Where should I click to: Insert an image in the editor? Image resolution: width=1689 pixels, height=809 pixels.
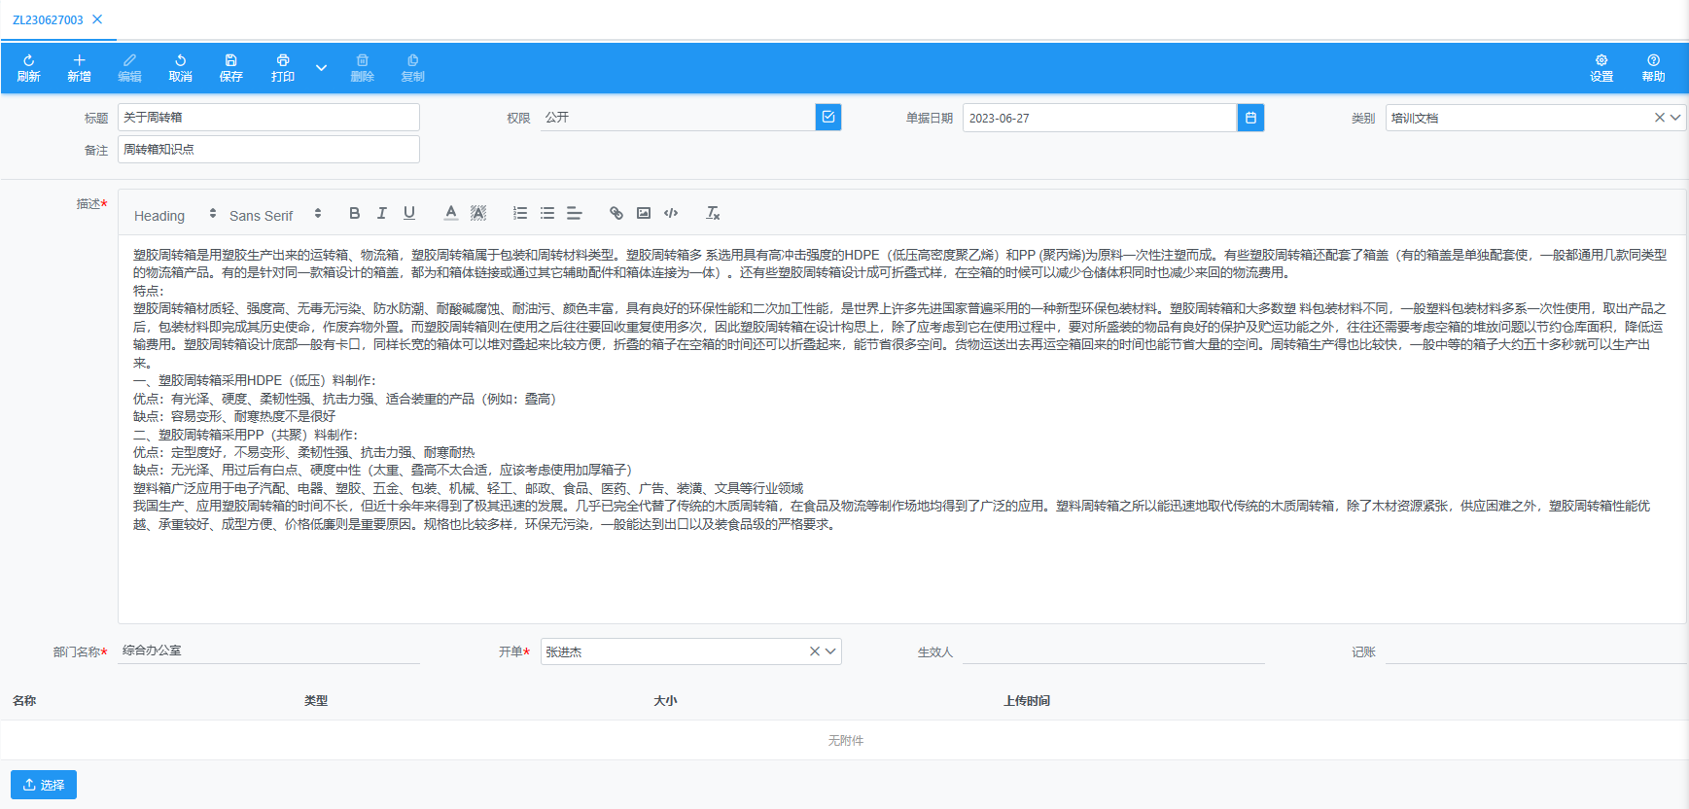pyautogui.click(x=644, y=213)
